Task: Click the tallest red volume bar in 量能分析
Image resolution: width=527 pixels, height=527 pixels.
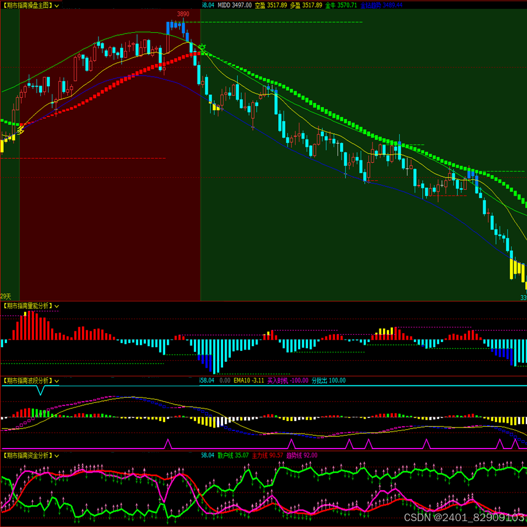Action: tap(29, 326)
